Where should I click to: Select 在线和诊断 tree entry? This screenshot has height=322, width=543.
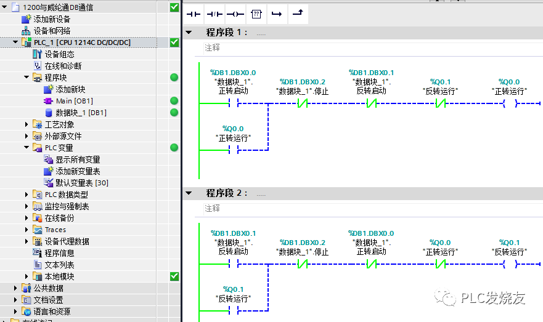pyautogui.click(x=63, y=66)
